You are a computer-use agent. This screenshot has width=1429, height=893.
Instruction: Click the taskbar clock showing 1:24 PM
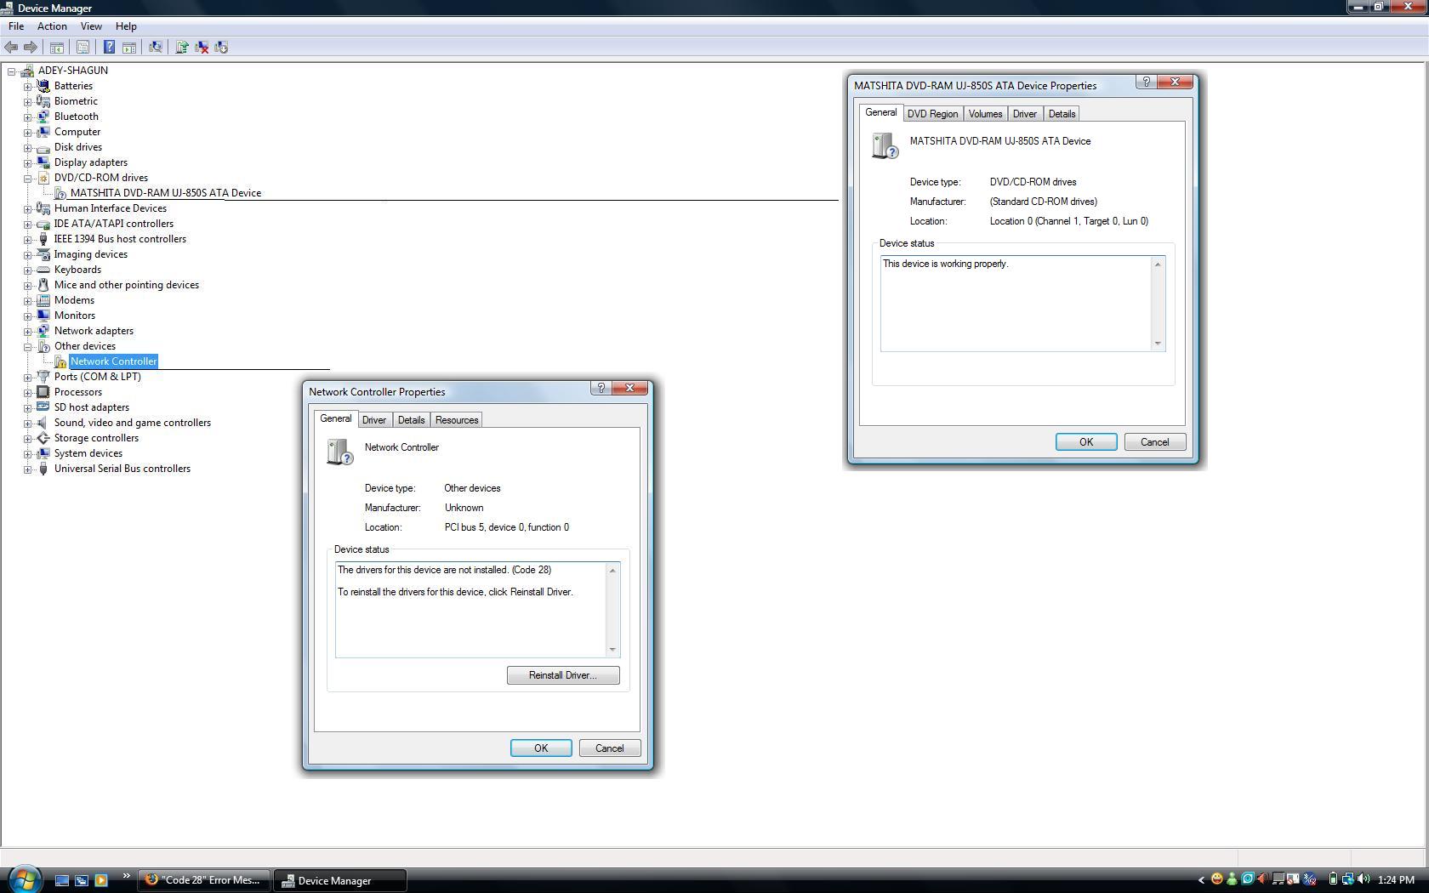click(1396, 880)
